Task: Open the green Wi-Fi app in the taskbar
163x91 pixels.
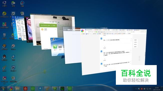Action: click(55, 89)
